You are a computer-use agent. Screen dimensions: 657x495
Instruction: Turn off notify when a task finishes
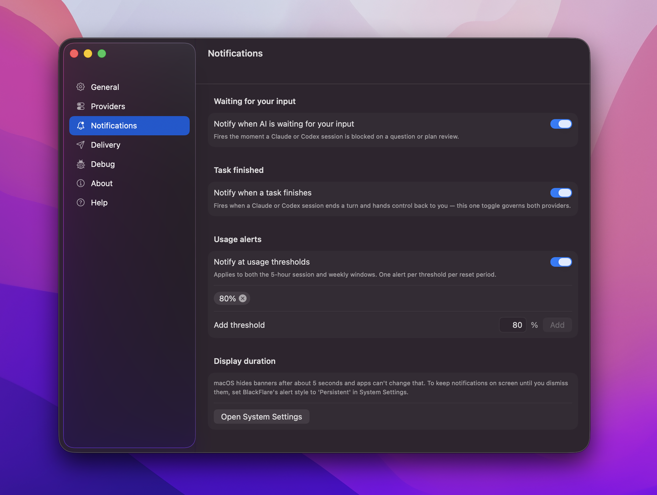(561, 193)
